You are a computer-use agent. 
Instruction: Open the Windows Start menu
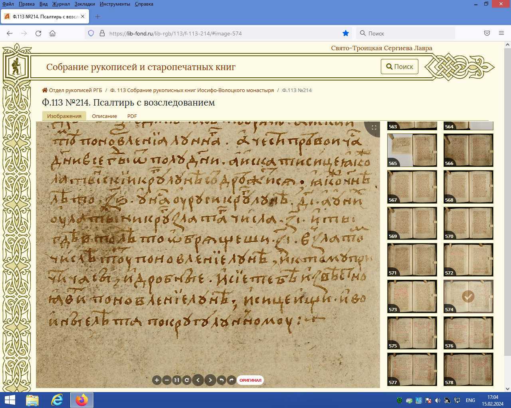point(10,400)
